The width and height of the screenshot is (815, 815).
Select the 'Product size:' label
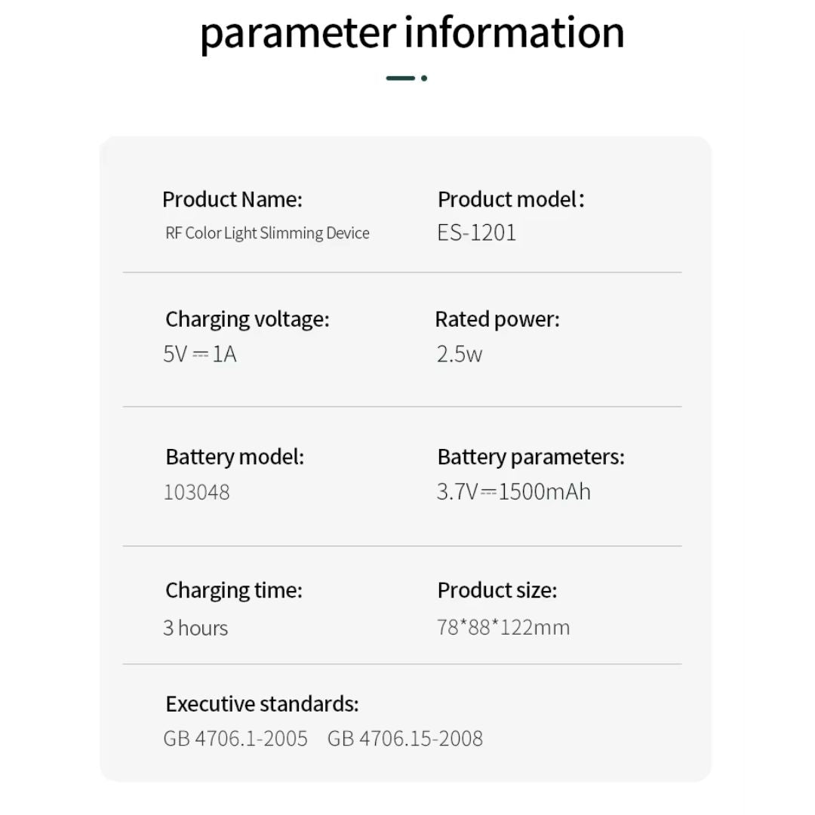pyautogui.click(x=497, y=590)
